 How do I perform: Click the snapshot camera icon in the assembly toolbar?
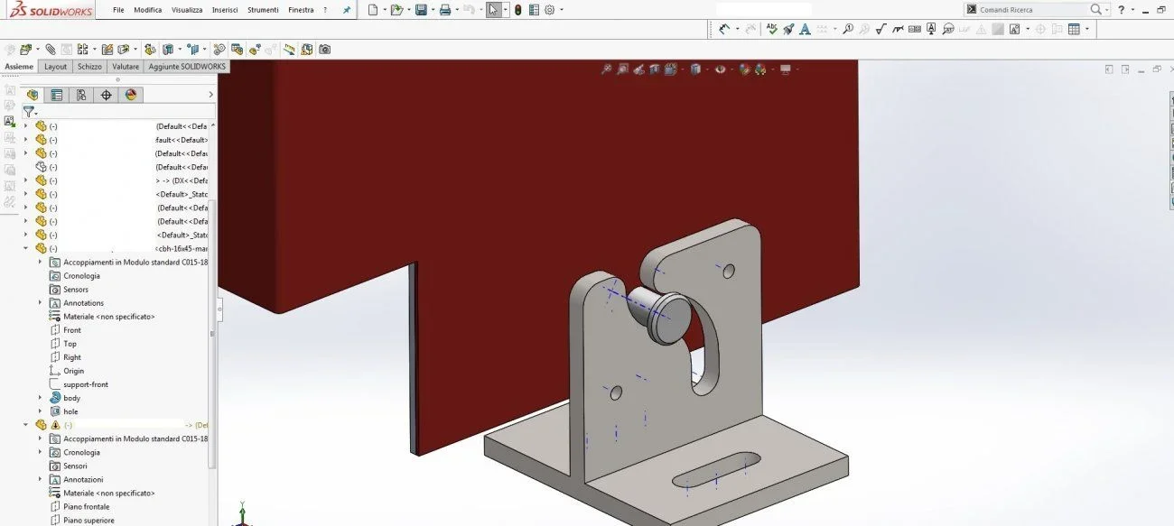(x=325, y=50)
